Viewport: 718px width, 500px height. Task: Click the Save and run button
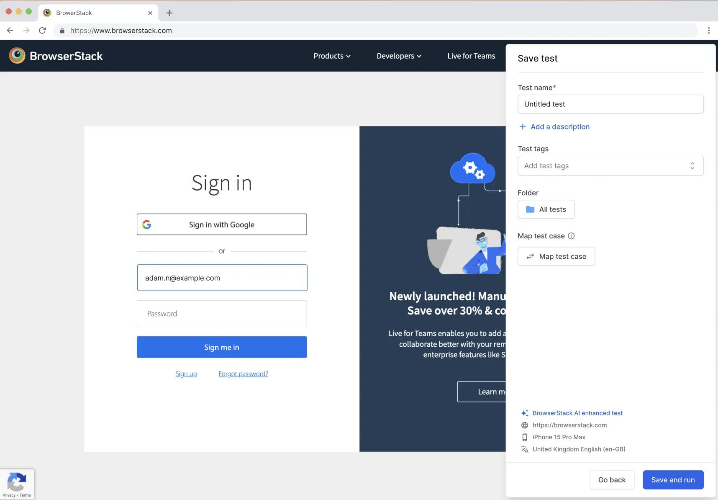click(673, 479)
